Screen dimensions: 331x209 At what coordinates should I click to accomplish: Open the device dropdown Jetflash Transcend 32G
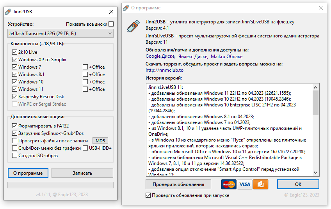[x=61, y=34]
